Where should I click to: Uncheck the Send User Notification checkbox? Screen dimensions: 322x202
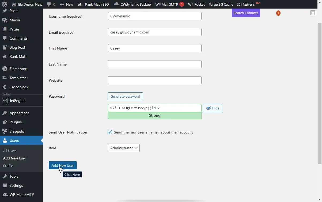pyautogui.click(x=110, y=132)
